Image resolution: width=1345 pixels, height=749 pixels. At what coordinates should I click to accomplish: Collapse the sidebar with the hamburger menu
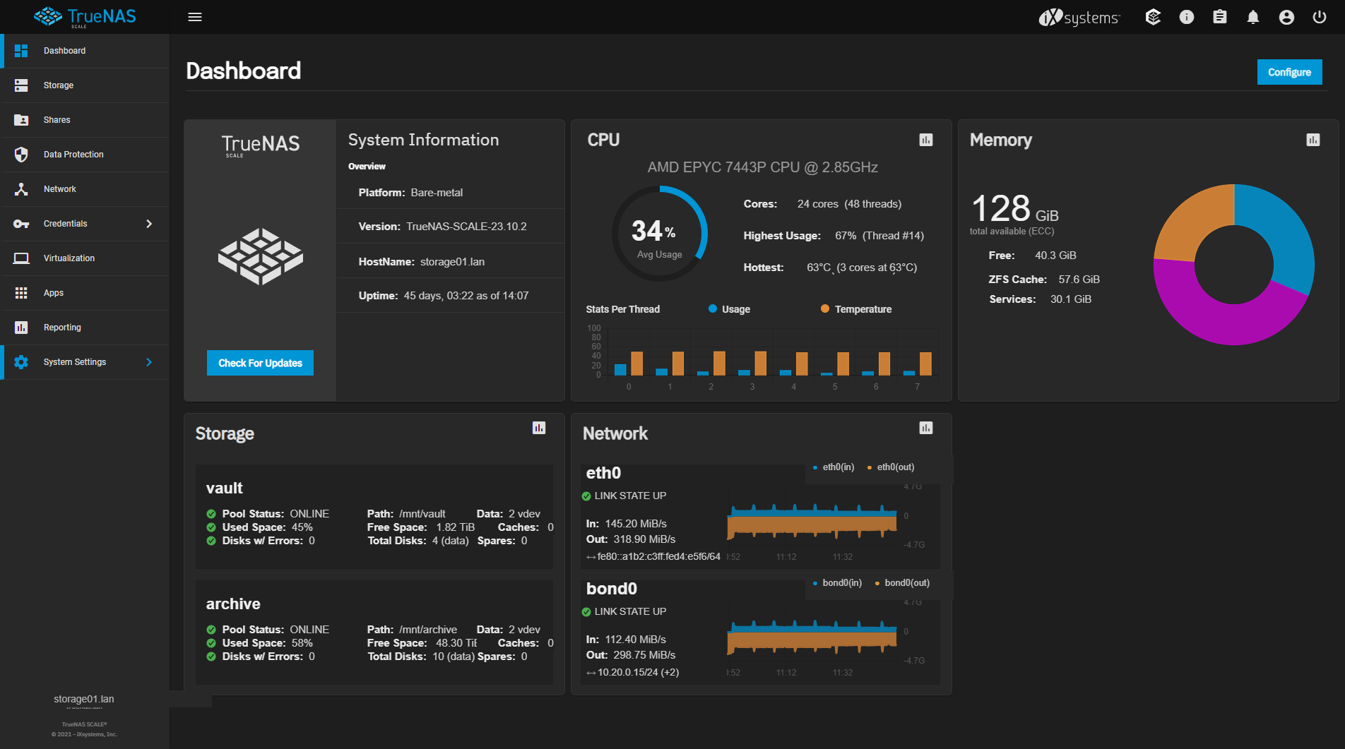[195, 17]
